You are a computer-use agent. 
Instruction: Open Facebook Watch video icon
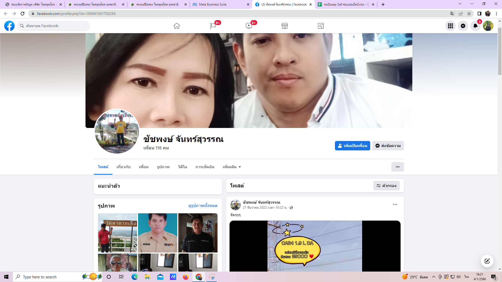coord(249,26)
